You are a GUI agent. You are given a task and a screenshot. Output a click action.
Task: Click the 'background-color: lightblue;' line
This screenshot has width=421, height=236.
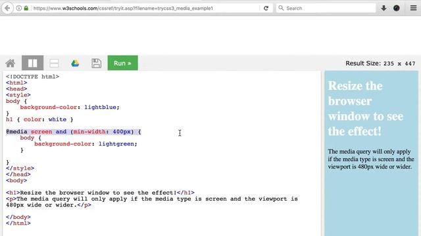(70, 108)
